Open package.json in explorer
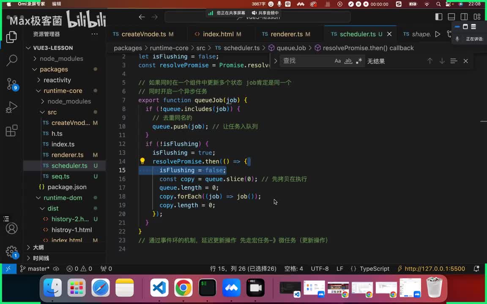The image size is (487, 304). click(x=67, y=187)
